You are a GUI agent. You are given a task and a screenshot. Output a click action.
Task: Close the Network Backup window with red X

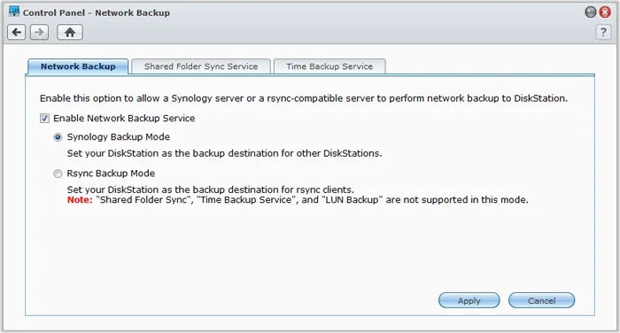click(x=605, y=12)
